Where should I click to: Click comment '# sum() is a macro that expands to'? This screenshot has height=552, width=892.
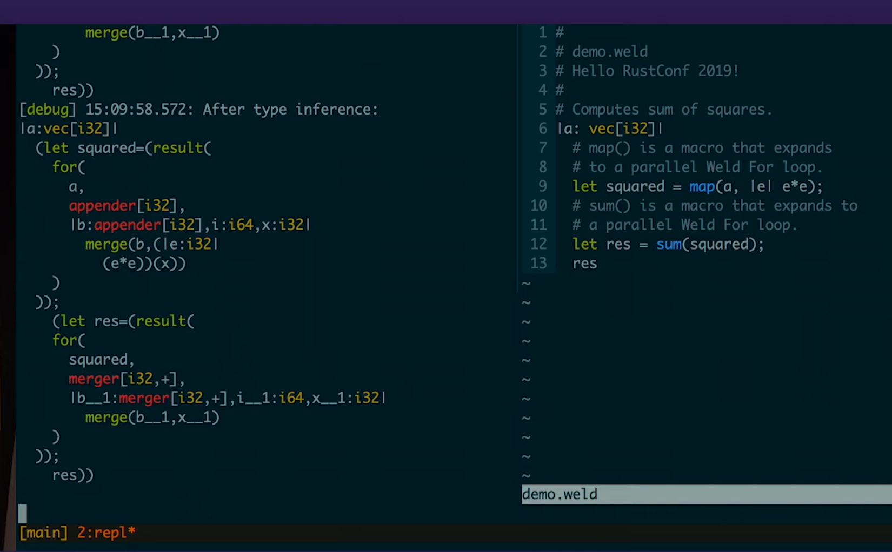(715, 206)
